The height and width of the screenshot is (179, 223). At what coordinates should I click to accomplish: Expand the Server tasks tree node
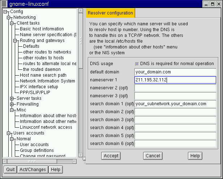pos(12,98)
